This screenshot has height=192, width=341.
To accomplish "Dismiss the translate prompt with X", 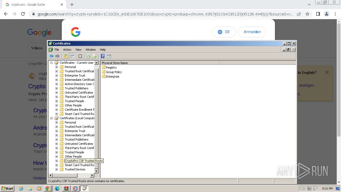I will point(327,72).
